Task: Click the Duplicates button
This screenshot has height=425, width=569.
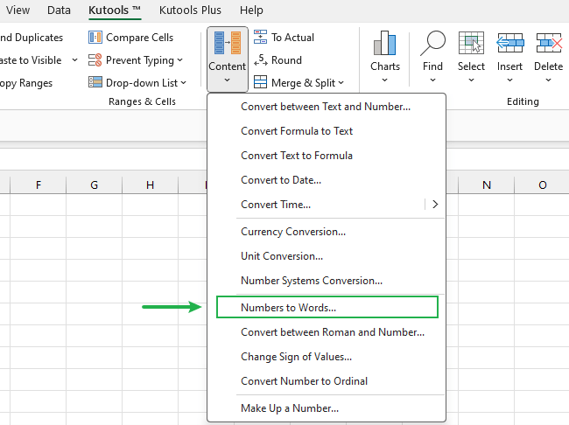Action: [x=32, y=38]
